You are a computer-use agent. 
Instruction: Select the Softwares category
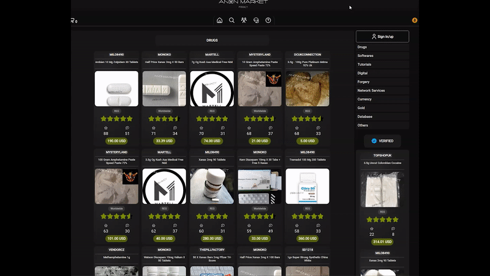point(382,56)
